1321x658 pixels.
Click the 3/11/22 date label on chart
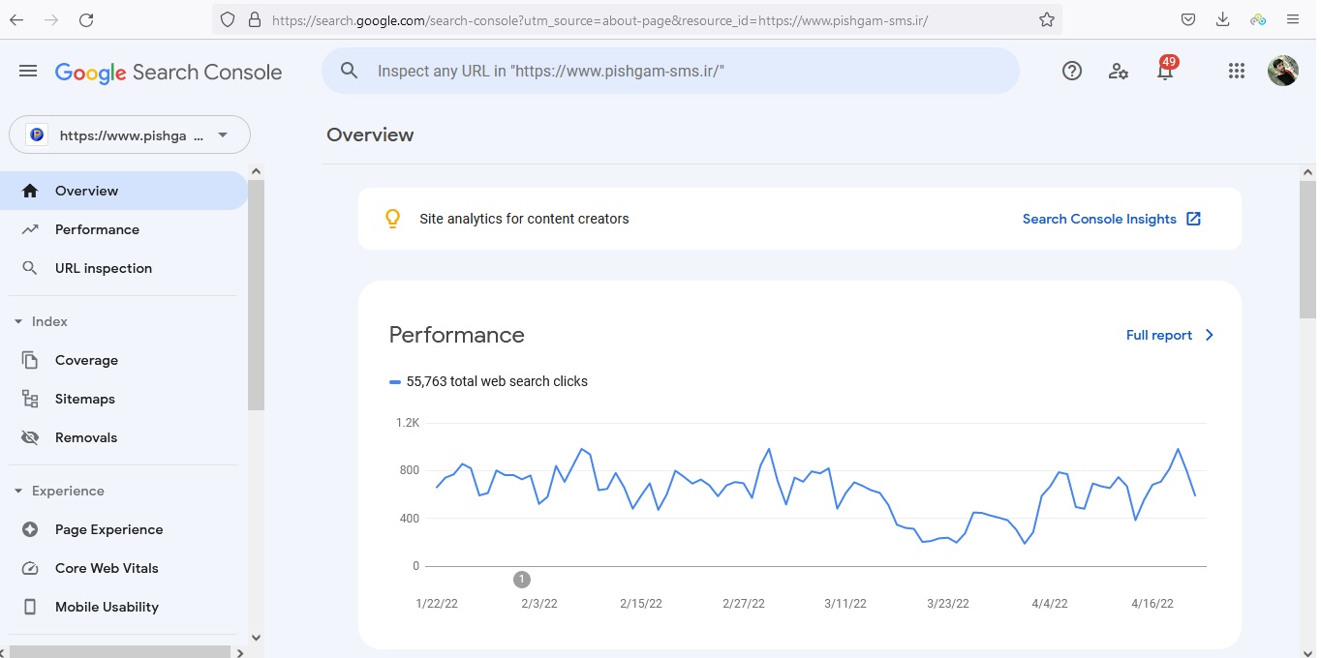pyautogui.click(x=845, y=603)
